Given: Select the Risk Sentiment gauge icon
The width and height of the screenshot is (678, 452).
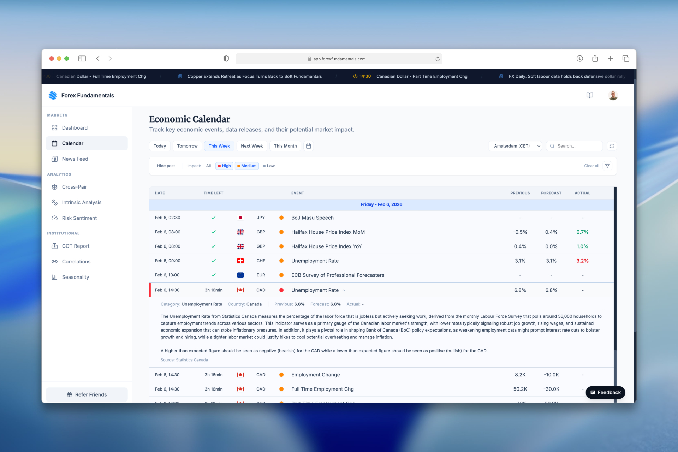Looking at the screenshot, I should (x=55, y=218).
